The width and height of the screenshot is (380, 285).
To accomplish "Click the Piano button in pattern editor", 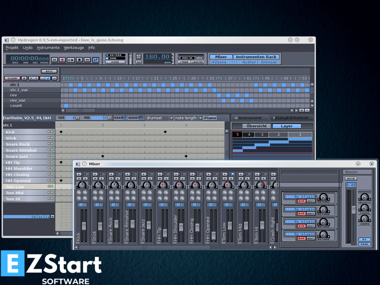I will [210, 118].
